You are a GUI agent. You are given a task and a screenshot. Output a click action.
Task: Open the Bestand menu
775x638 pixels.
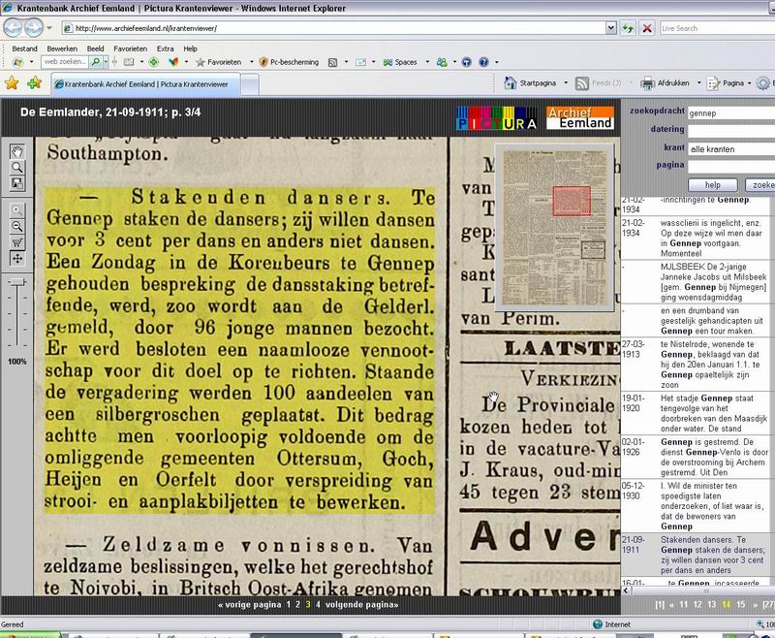pyautogui.click(x=25, y=48)
